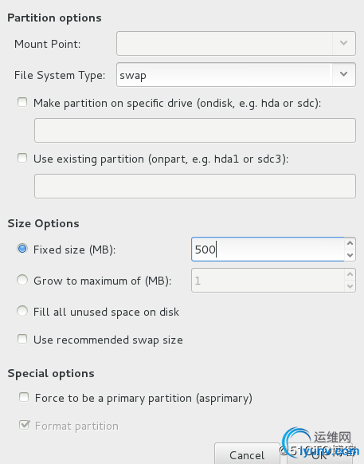Click the onpart partition name text field
This screenshot has width=364, height=464.
point(195,186)
